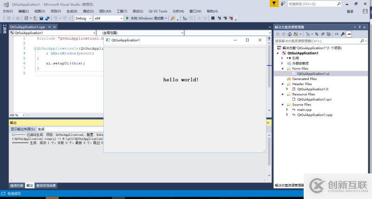
Task: Expand the main.cpp tree node
Action: [x=287, y=110]
